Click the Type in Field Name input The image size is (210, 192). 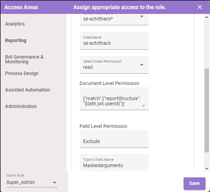tap(114, 163)
